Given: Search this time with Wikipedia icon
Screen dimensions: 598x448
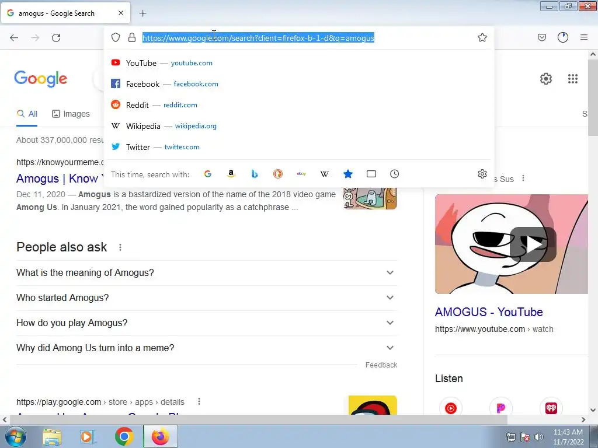Looking at the screenshot, I should pos(325,174).
